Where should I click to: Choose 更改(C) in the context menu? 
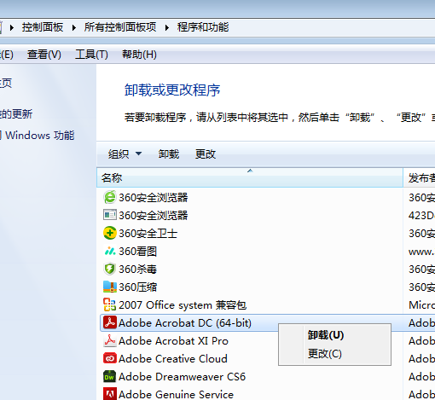tap(325, 354)
